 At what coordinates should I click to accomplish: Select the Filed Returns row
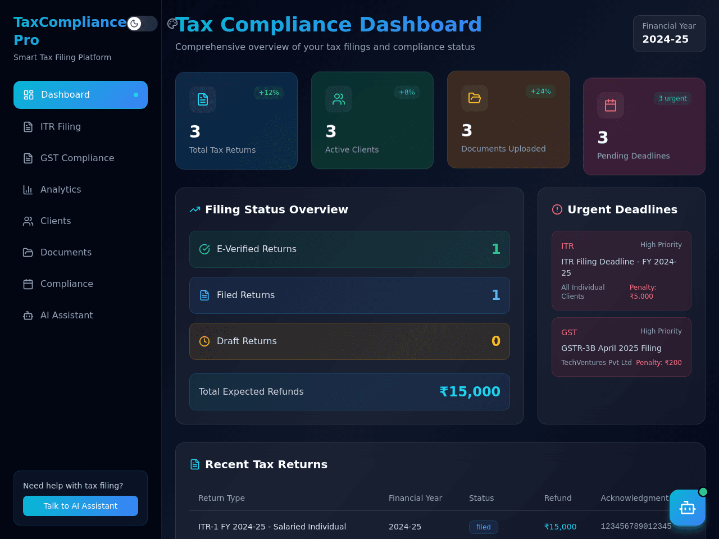click(349, 295)
